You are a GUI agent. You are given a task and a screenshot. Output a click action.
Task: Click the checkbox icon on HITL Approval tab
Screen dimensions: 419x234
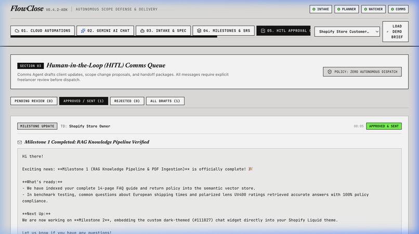(x=263, y=31)
